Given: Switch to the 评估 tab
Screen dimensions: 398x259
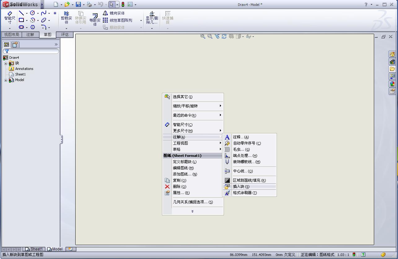Looking at the screenshot, I should coord(65,34).
